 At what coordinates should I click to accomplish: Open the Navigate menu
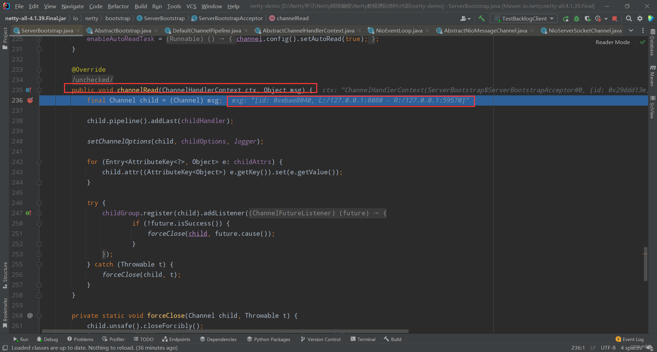(x=73, y=6)
